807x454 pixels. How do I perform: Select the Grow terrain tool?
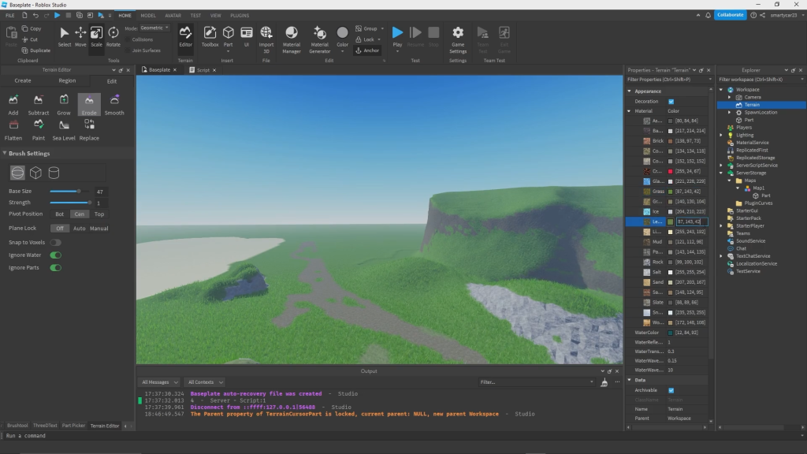pyautogui.click(x=64, y=105)
